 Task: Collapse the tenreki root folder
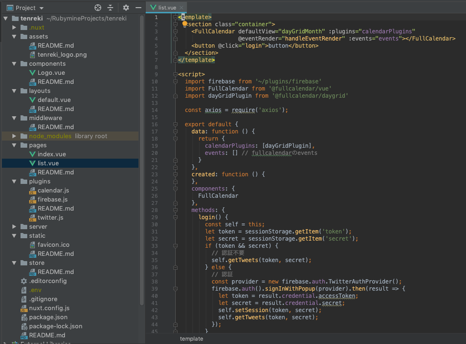pos(5,19)
